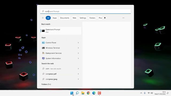Open taskbar Search magnifier

(x=77, y=93)
